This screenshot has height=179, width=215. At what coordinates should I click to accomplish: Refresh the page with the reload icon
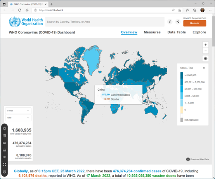20,10
